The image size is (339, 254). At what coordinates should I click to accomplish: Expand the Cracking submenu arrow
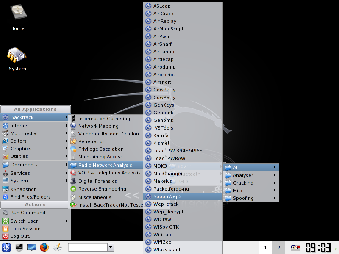point(274,183)
